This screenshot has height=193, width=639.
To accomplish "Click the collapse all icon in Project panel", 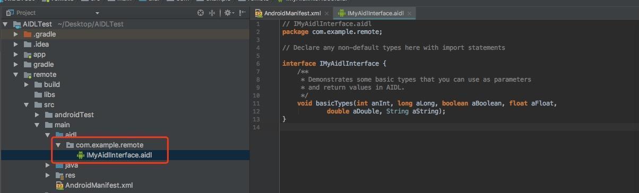I will [212, 13].
